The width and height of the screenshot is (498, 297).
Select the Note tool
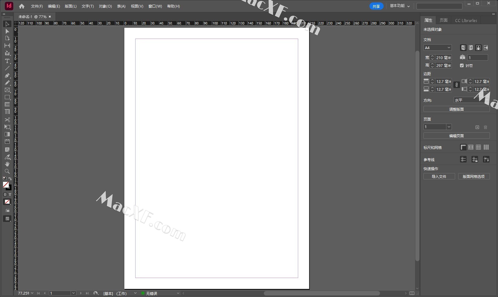click(7, 150)
